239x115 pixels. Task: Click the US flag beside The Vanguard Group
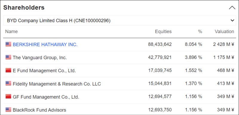pyautogui.click(x=8, y=57)
